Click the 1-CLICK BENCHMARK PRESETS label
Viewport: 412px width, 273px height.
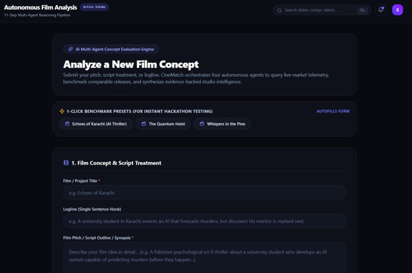pyautogui.click(x=140, y=111)
